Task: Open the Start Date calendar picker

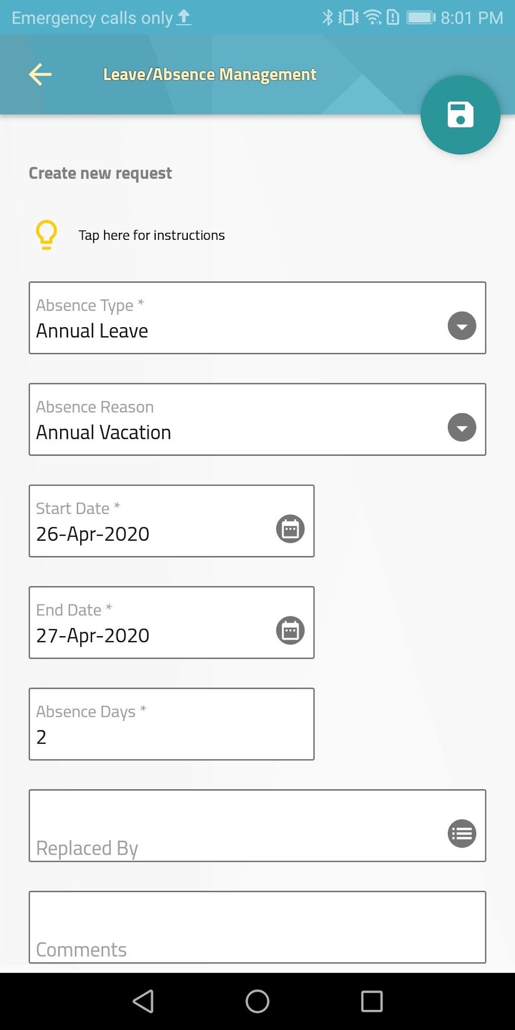Action: click(x=290, y=529)
